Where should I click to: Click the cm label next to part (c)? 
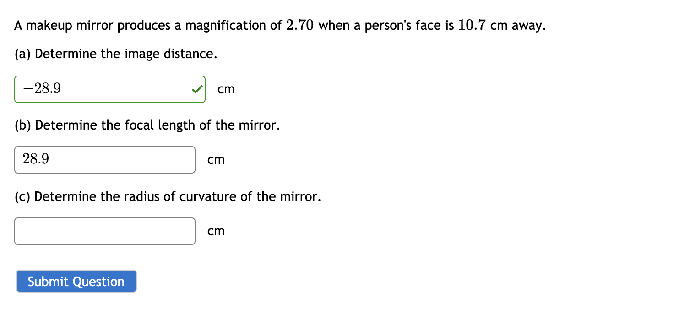point(216,231)
